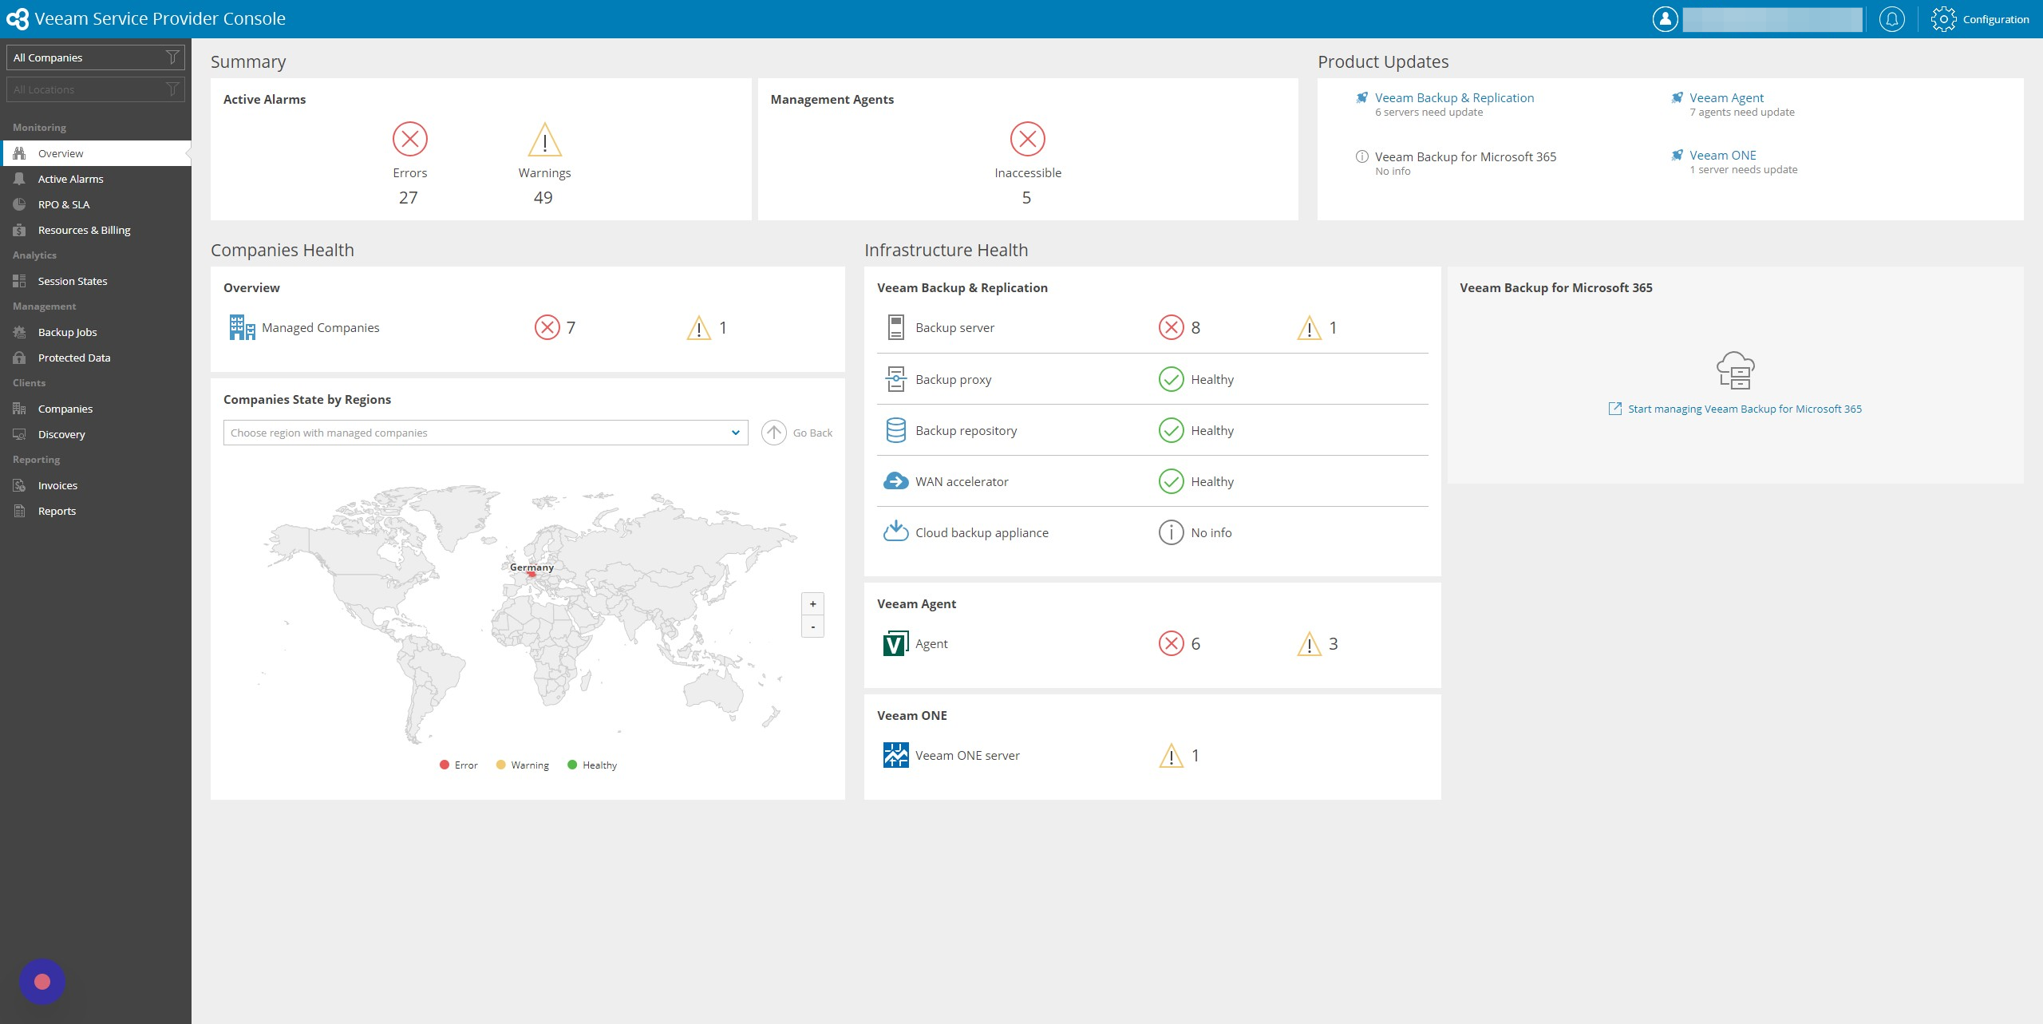Click Germany on the world map

(531, 574)
